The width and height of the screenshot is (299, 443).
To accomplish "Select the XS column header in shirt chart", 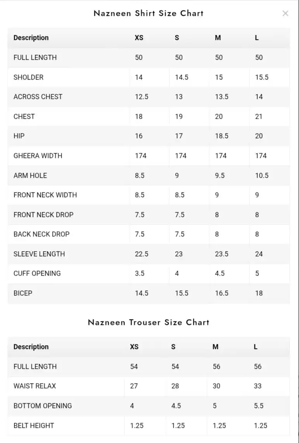I will 139,38.
